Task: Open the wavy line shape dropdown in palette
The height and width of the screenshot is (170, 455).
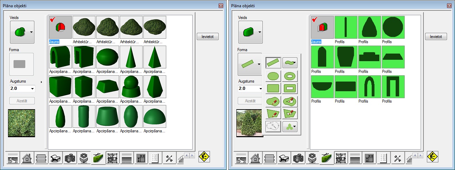Action: coord(295,63)
